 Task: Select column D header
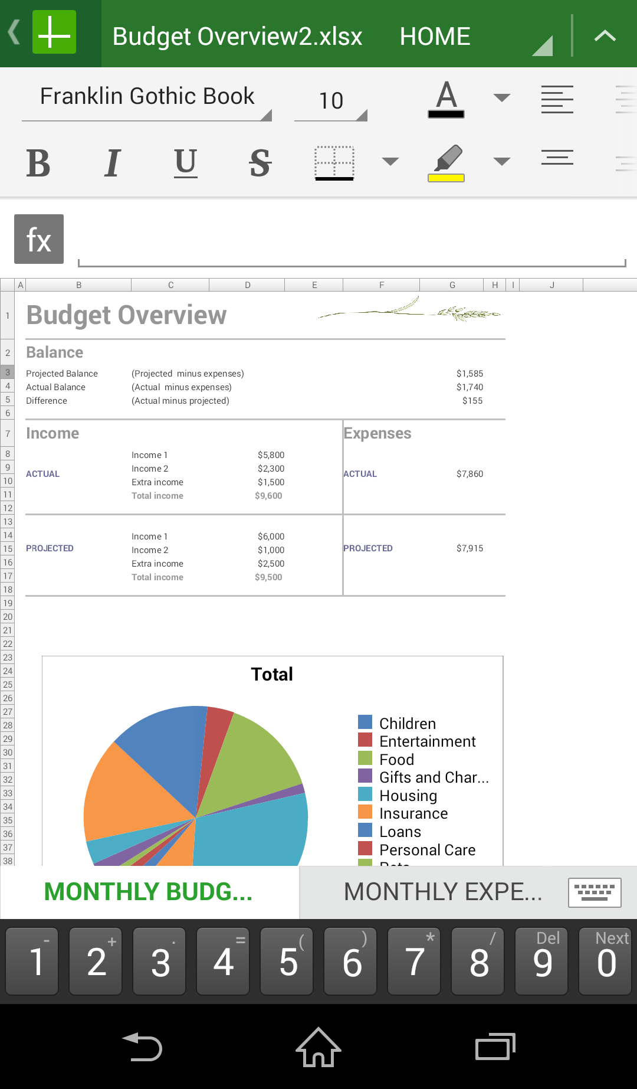click(x=247, y=285)
